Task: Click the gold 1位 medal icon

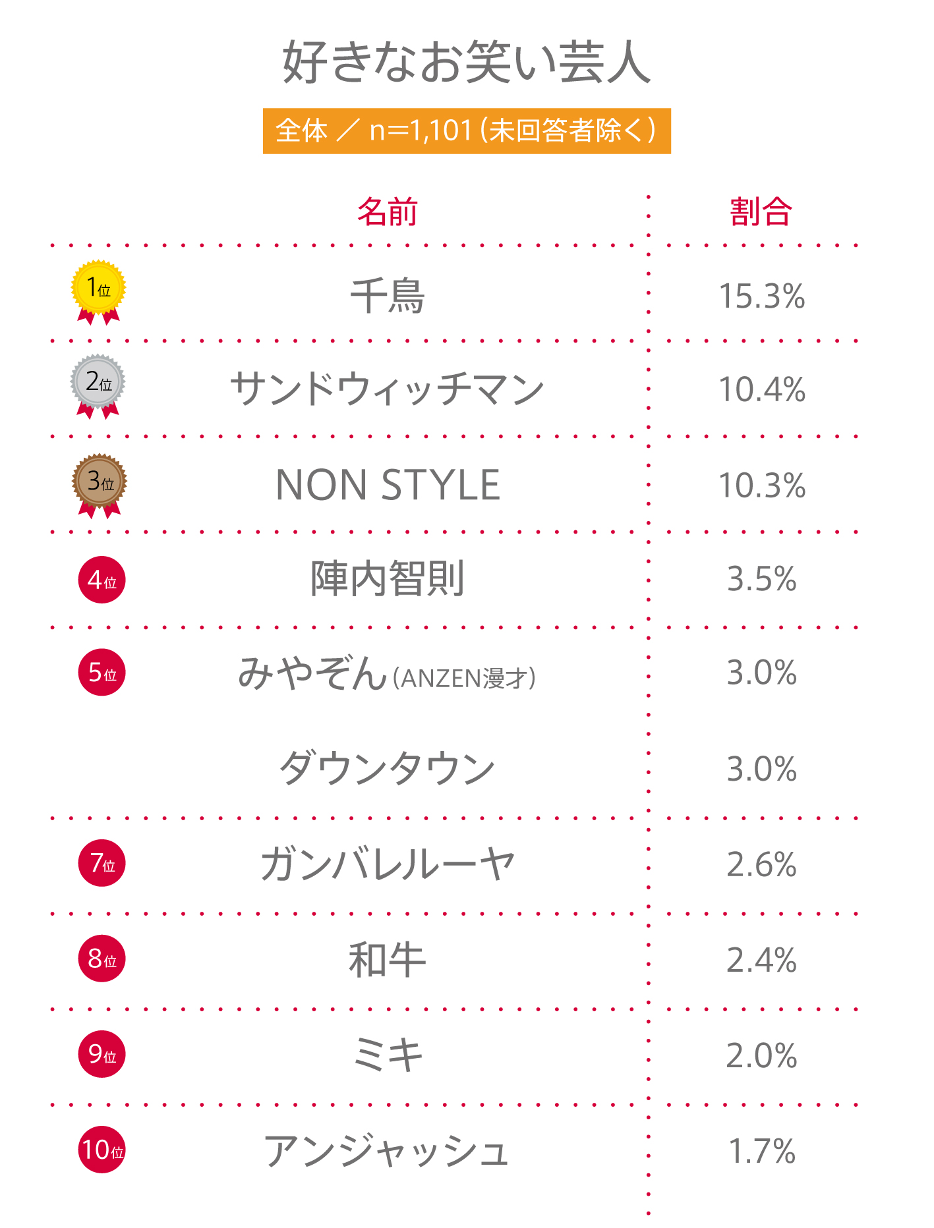Action: tap(99, 289)
